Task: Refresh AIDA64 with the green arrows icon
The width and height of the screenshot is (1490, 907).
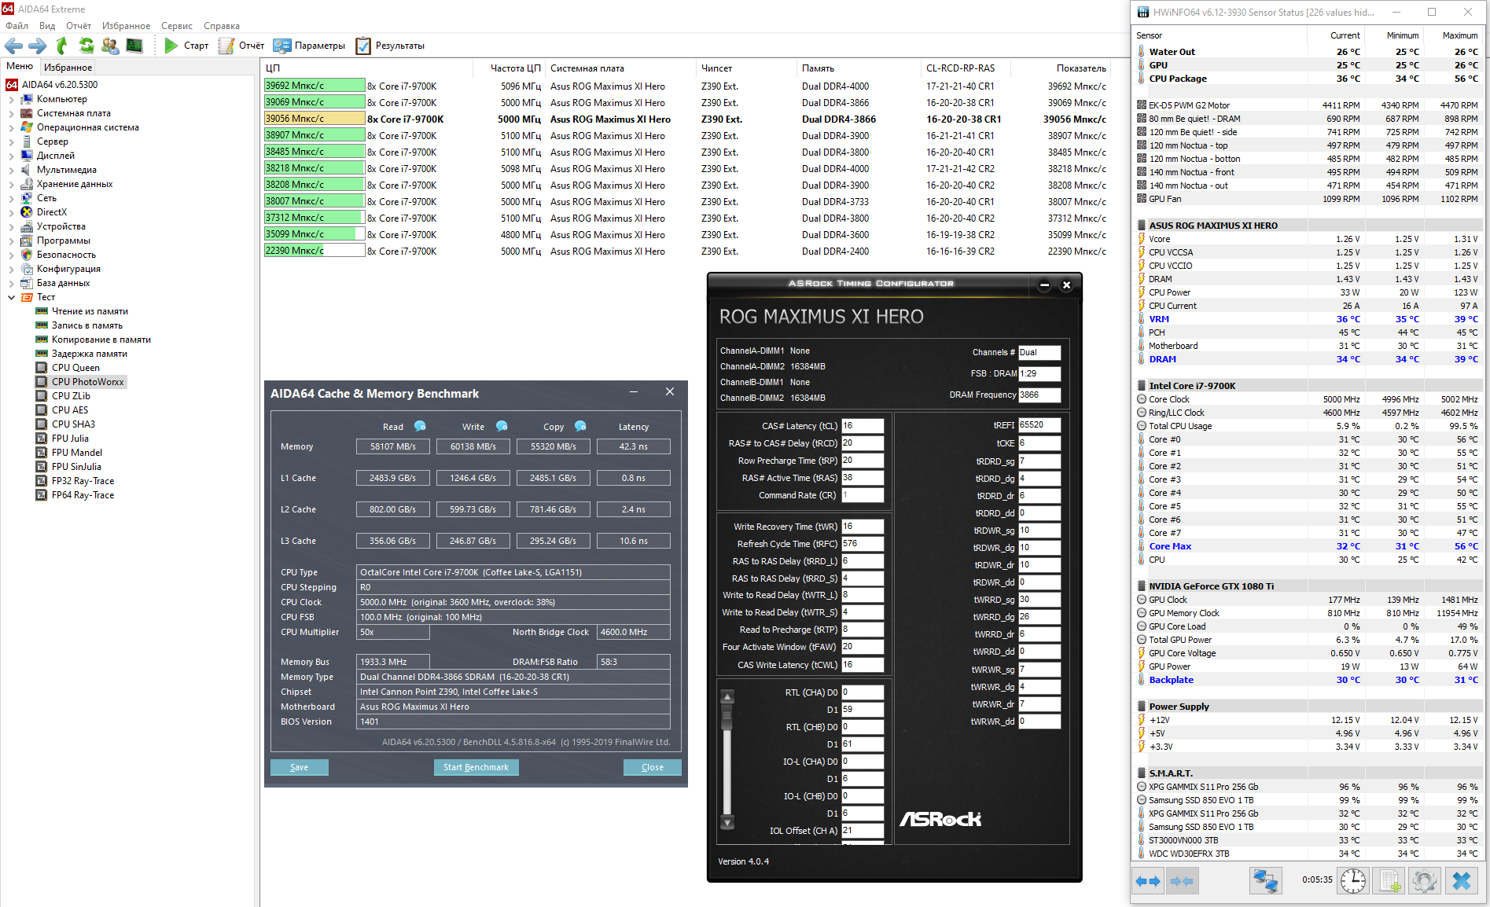Action: tap(86, 46)
